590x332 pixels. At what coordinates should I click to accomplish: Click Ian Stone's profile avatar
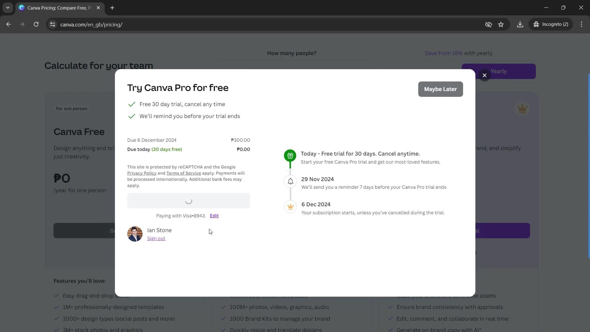tap(135, 234)
